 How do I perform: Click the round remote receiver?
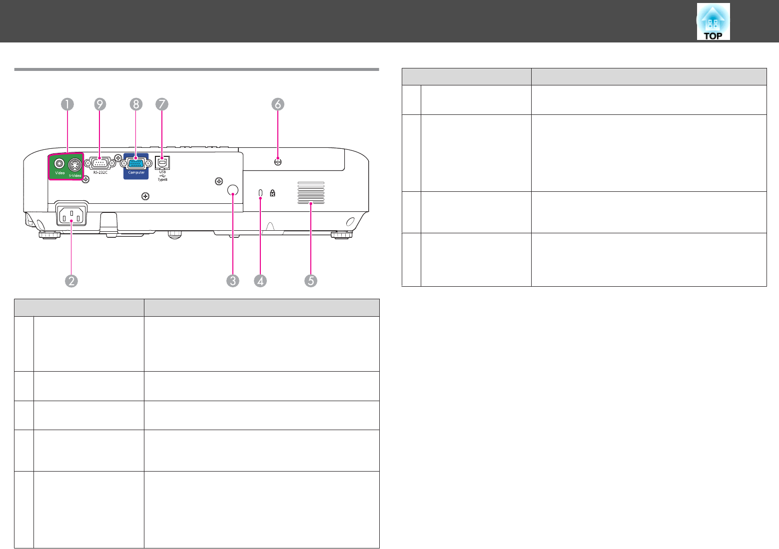point(233,190)
